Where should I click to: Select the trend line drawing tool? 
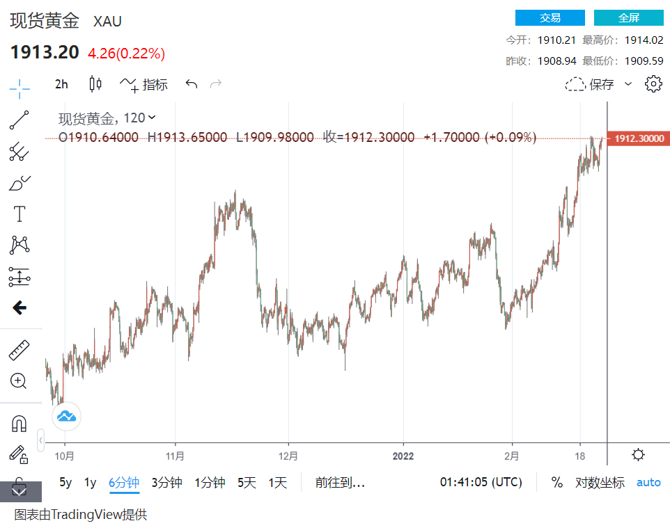point(20,120)
